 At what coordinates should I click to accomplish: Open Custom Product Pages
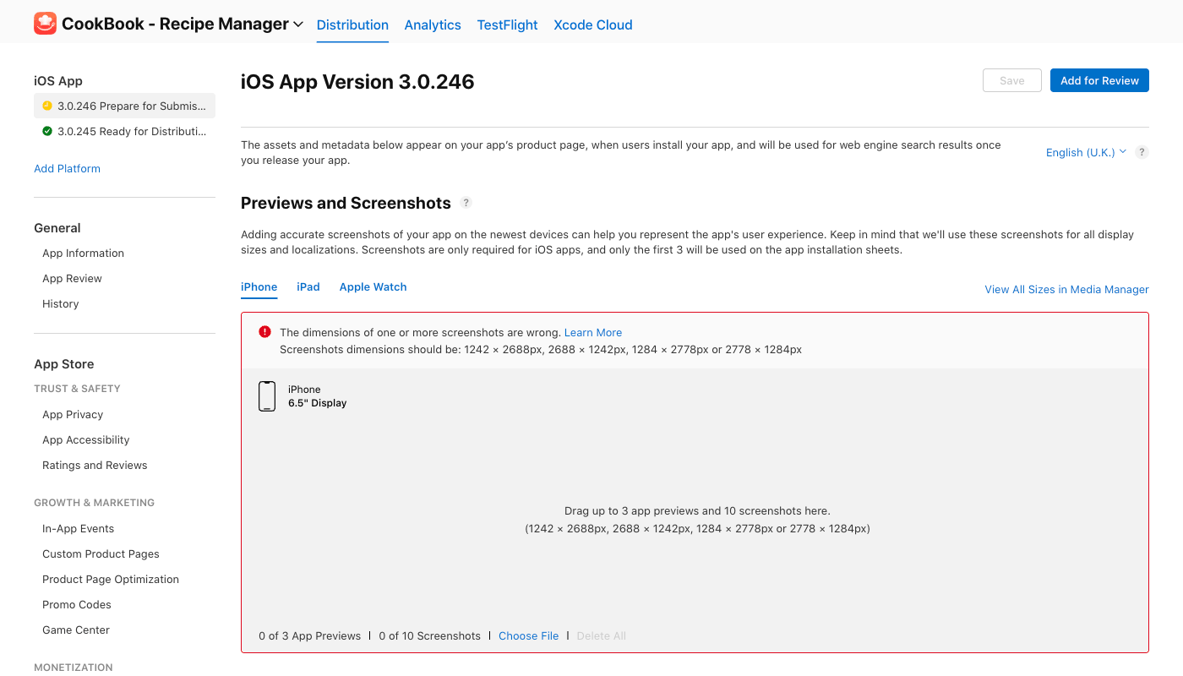(101, 553)
